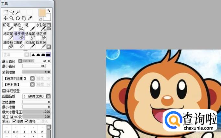Viewport: 221px width, 138px height.
Task: Click the 最小浓度 slider
Action: pyautogui.click(x=37, y=107)
